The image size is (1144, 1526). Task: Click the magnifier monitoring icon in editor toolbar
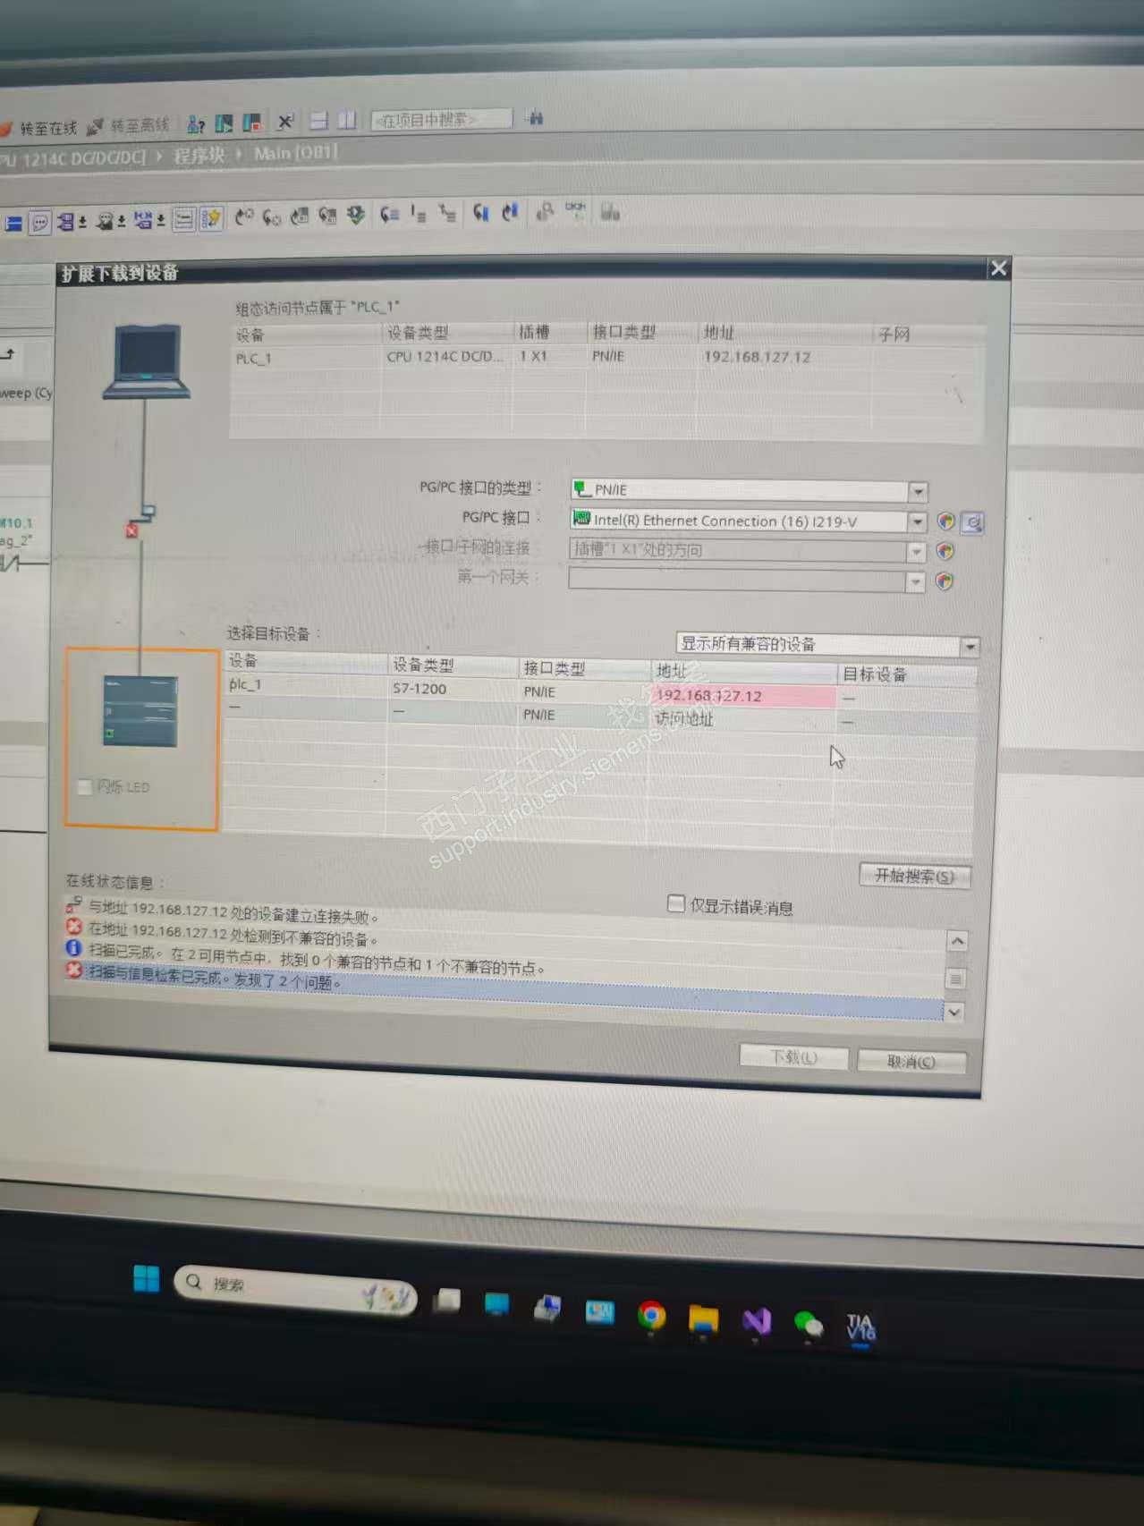(545, 211)
